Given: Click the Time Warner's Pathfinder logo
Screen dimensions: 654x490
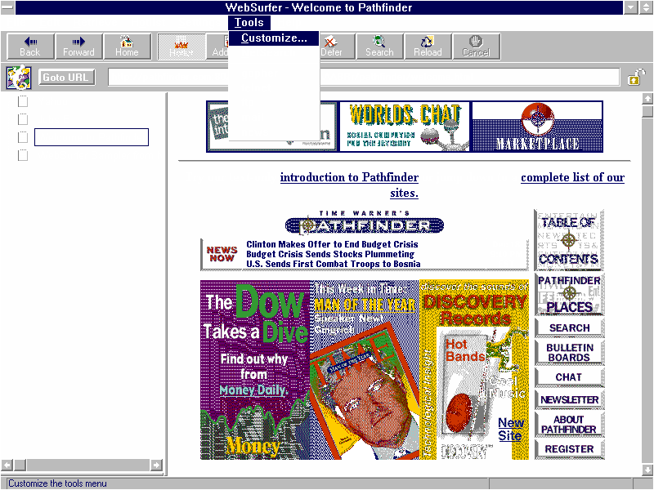Looking at the screenshot, I should [365, 222].
